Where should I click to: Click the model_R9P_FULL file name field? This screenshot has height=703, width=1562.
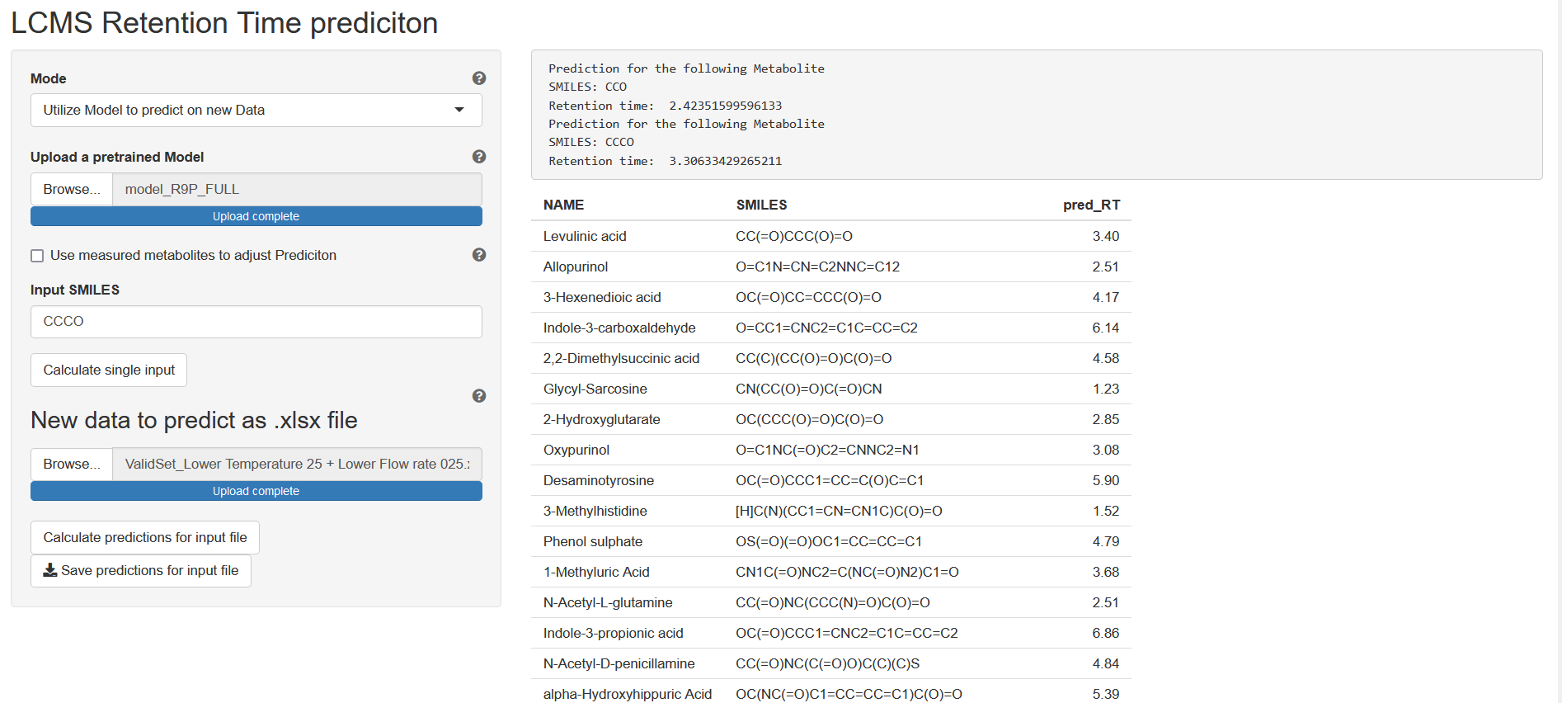[297, 190]
